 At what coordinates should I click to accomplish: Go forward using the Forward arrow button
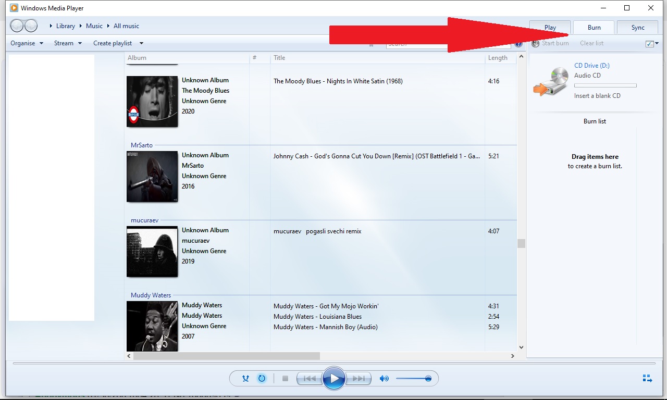31,26
